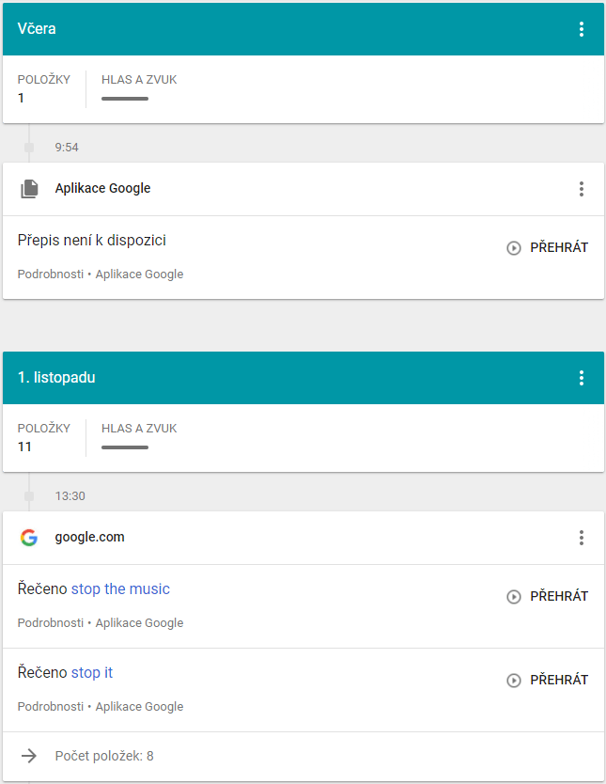Image resolution: width=606 pixels, height=784 pixels.
Task: Select 'Hlas a zvuk' tab under 1. listopadu
Action: pyautogui.click(x=139, y=435)
